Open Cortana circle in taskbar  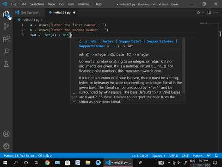tap(26, 163)
